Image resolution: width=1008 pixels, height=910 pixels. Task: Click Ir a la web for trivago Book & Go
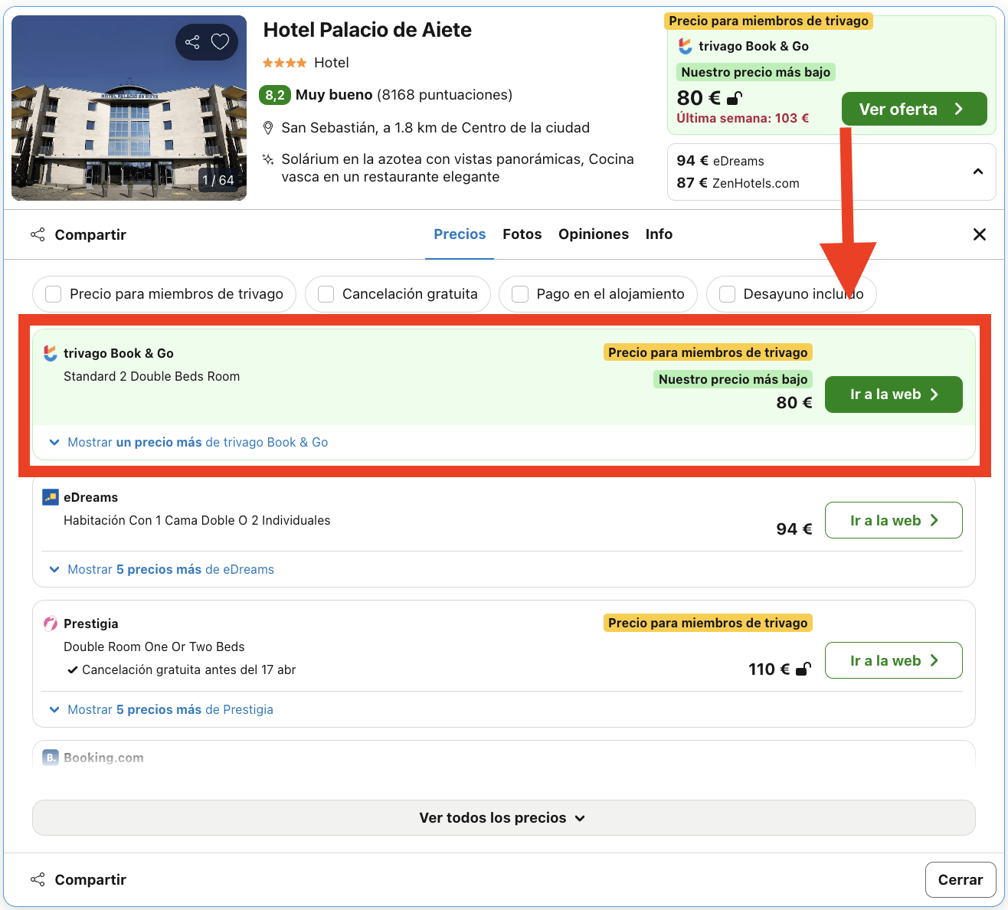pyautogui.click(x=894, y=394)
